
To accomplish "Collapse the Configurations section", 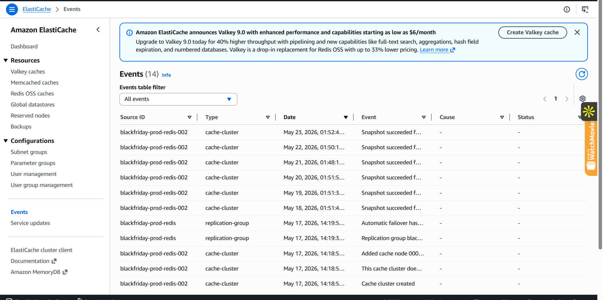I will pyautogui.click(x=6, y=141).
